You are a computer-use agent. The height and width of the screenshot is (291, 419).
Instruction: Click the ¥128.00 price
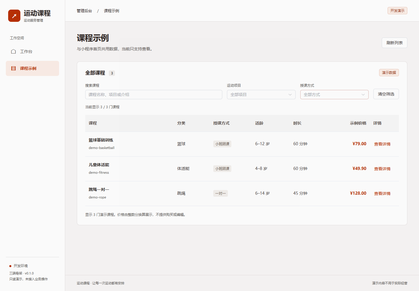358,193
